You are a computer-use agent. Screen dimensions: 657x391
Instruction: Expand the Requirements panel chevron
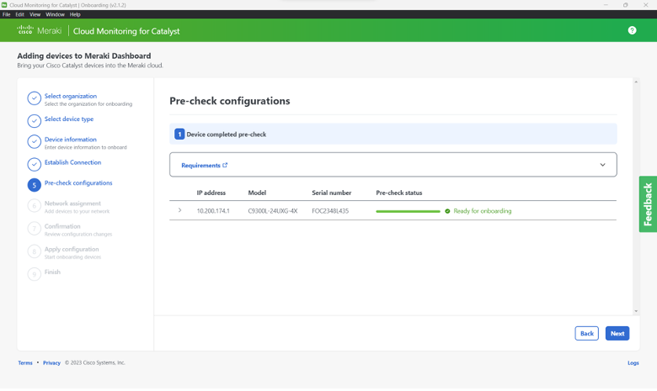click(602, 165)
